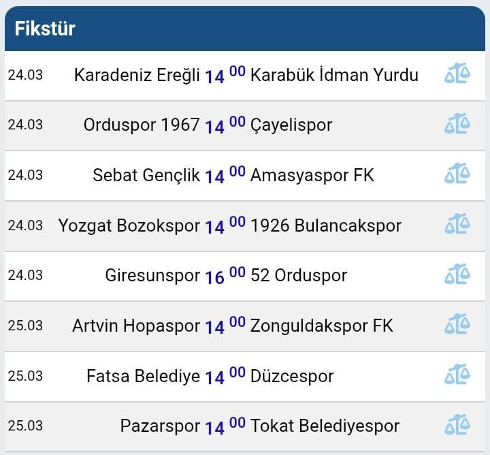490x455 pixels.
Task: Open Karadeniz Ereğli team link
Action: coord(137,75)
